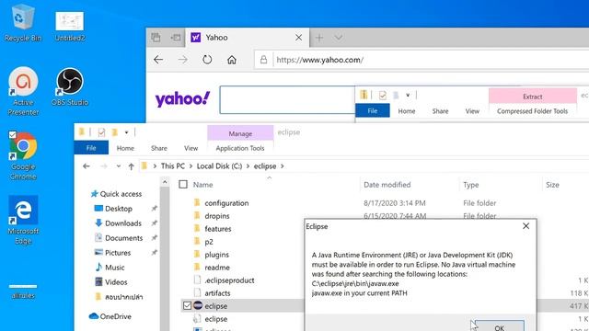
Task: Select OneDrive in navigation pane
Action: click(110, 316)
